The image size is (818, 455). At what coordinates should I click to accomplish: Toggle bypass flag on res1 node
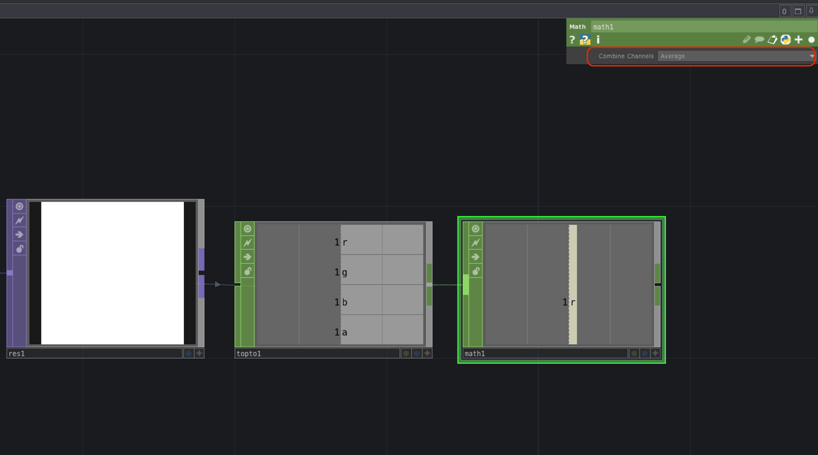(19, 221)
